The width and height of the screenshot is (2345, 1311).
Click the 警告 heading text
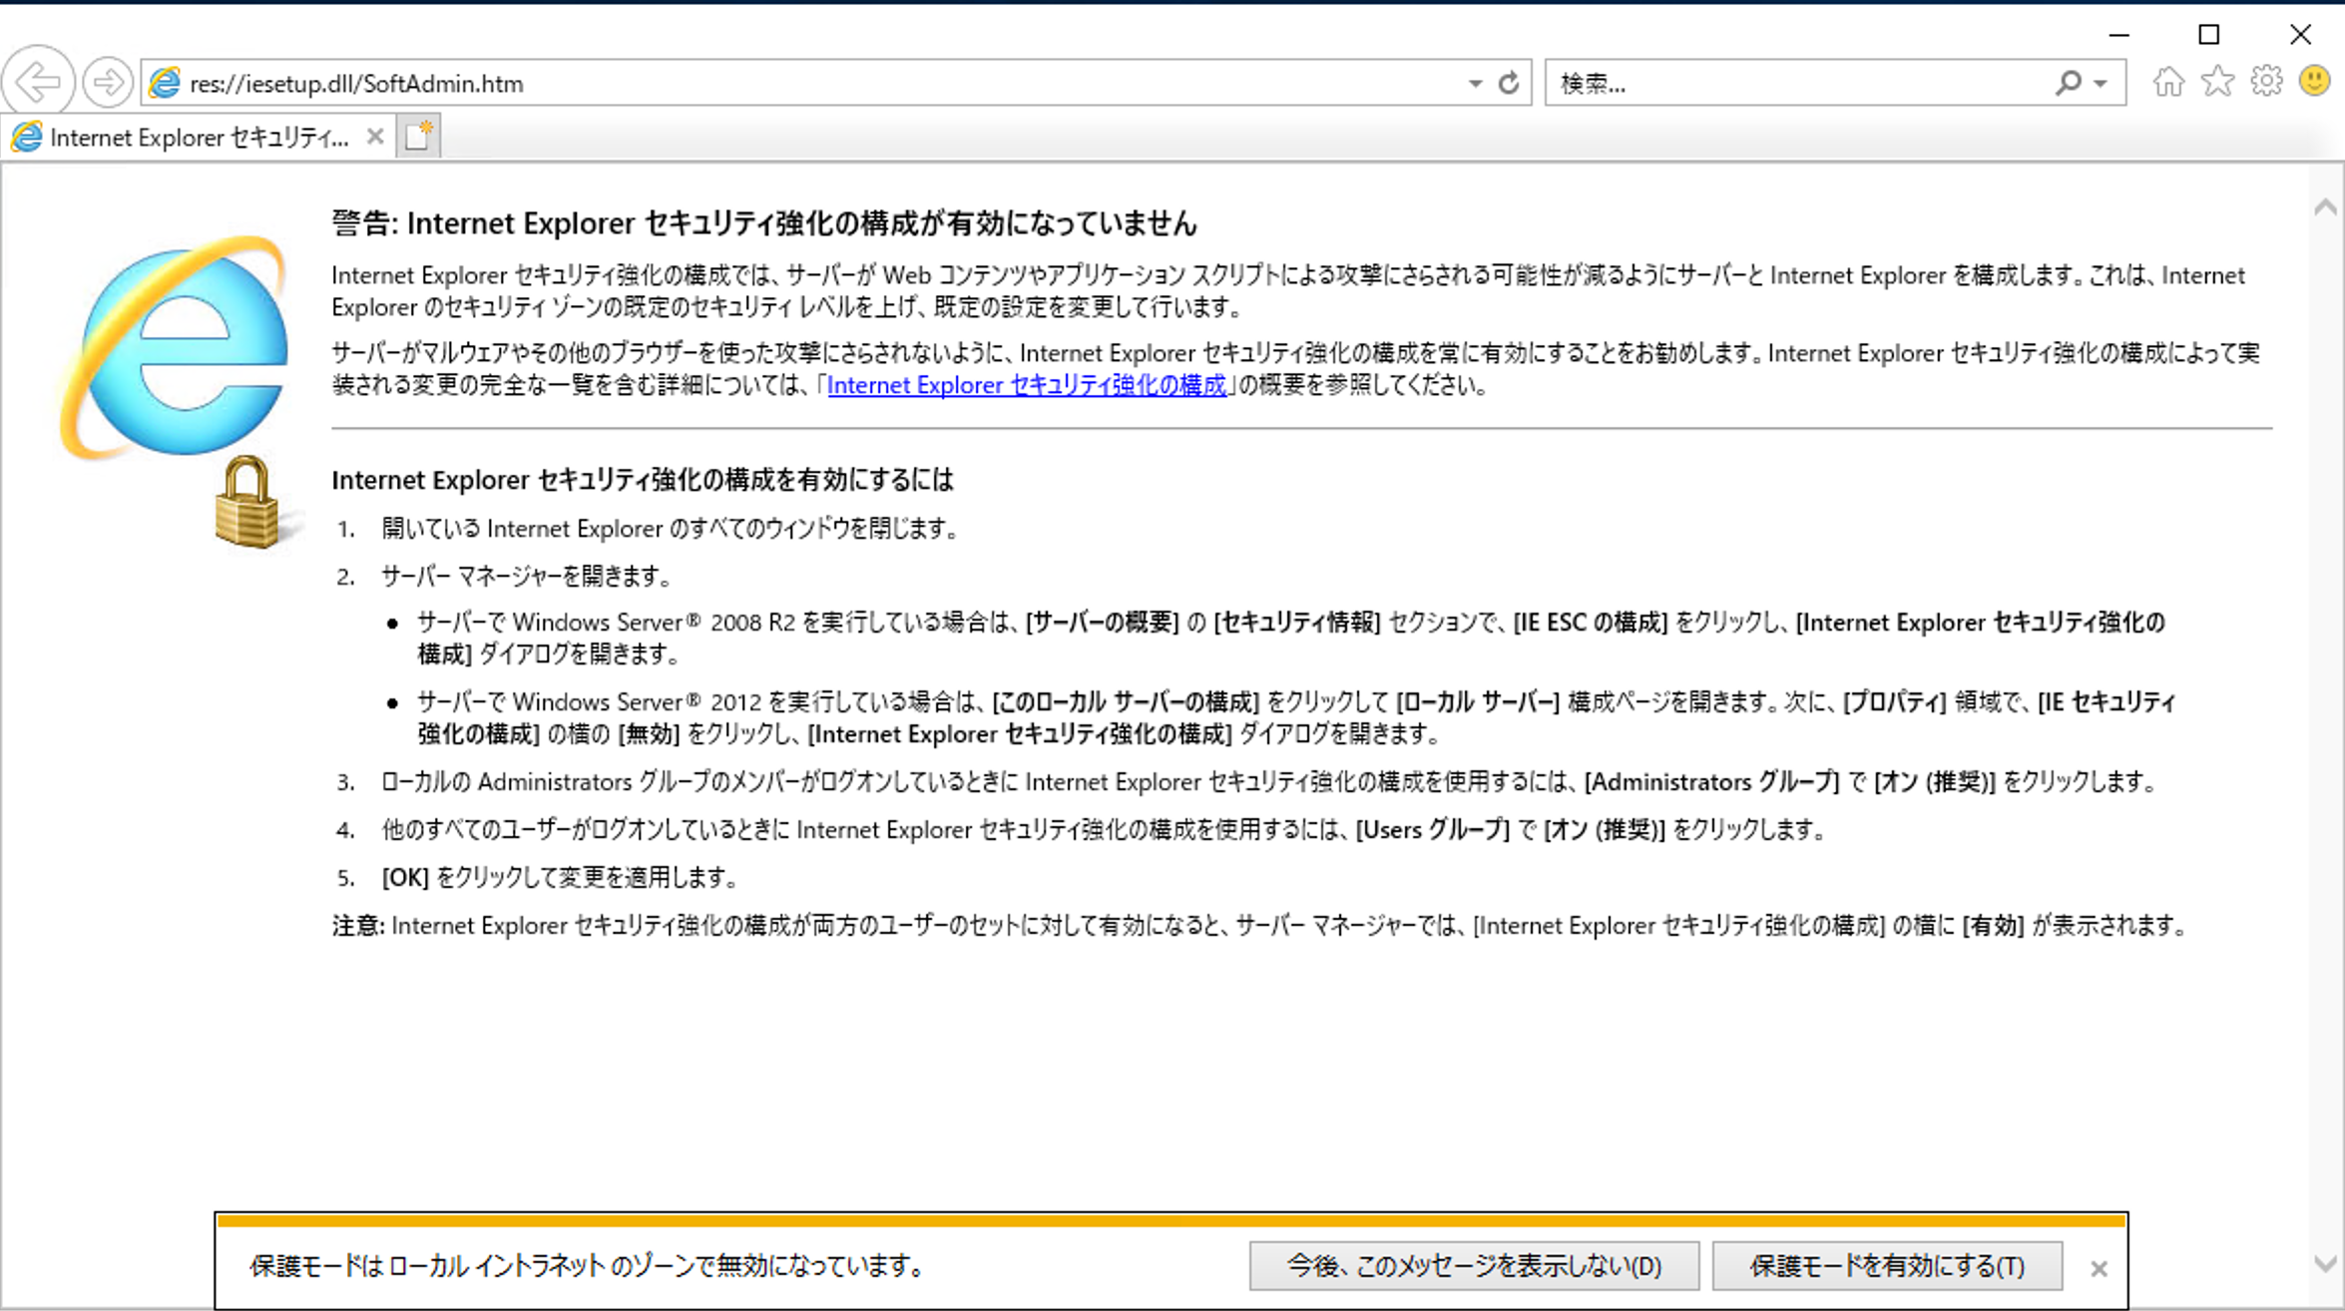[763, 223]
